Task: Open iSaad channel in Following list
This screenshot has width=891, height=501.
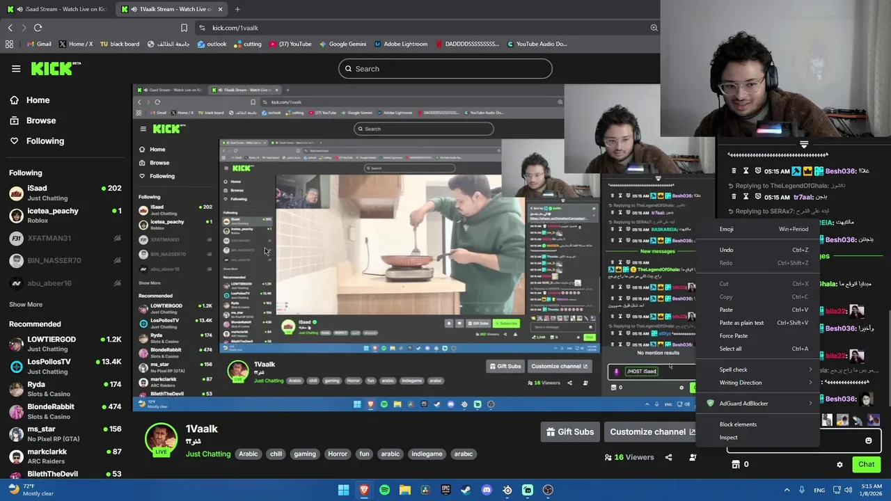Action: (x=65, y=193)
